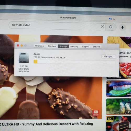Start voice search with the microphone icon
131x131 pixels.
[122, 27]
